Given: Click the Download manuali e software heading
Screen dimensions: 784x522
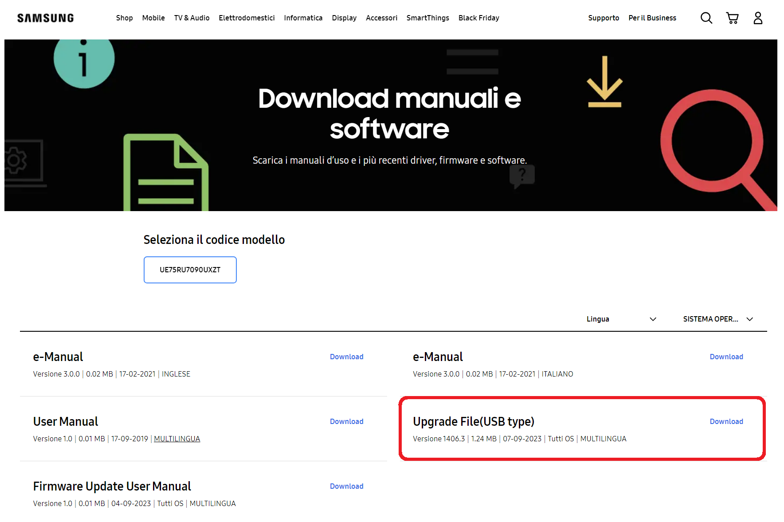Looking at the screenshot, I should pyautogui.click(x=390, y=114).
